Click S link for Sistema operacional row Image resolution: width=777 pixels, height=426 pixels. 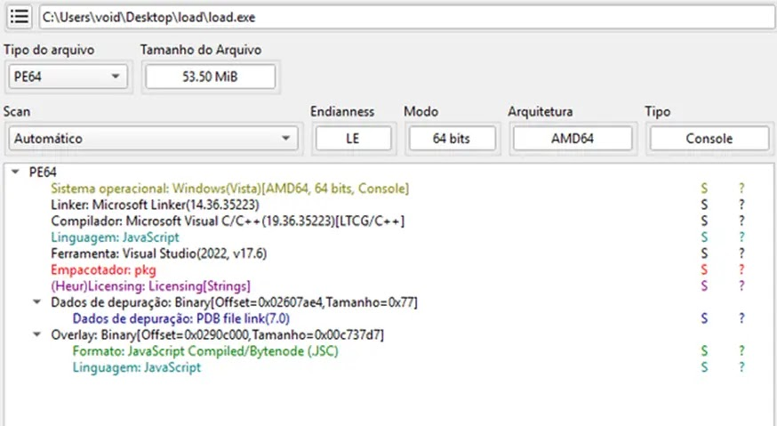pyautogui.click(x=704, y=189)
